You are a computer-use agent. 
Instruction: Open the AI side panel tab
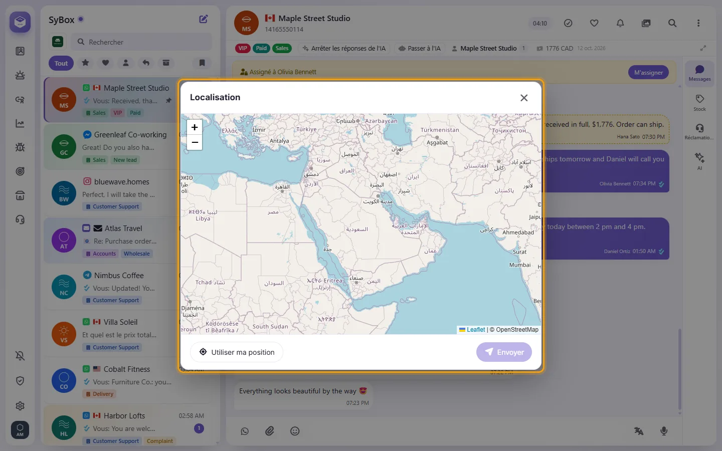click(x=699, y=161)
